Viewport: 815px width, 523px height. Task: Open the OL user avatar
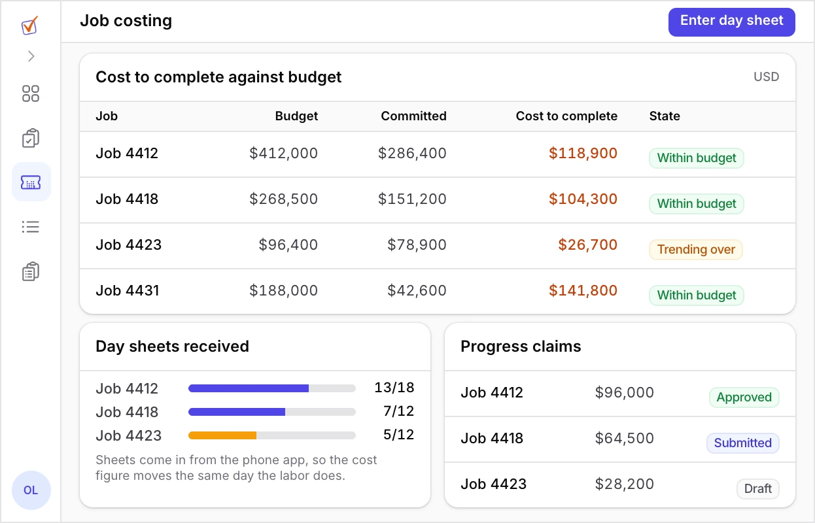31,490
